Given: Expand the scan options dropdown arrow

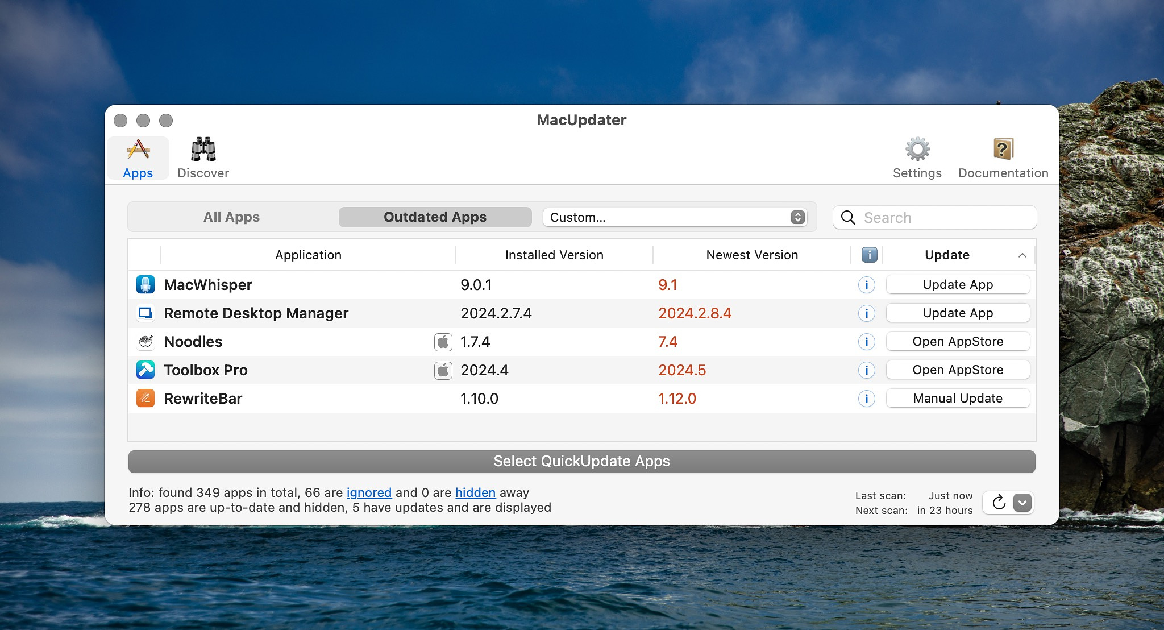Looking at the screenshot, I should pyautogui.click(x=1022, y=503).
